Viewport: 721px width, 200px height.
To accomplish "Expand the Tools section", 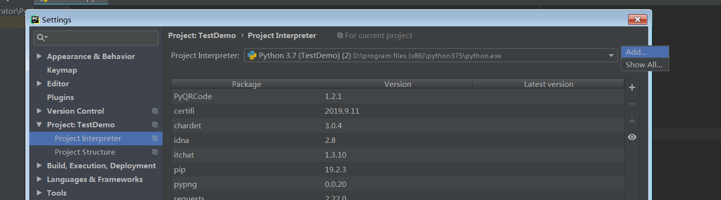I will 39,193.
